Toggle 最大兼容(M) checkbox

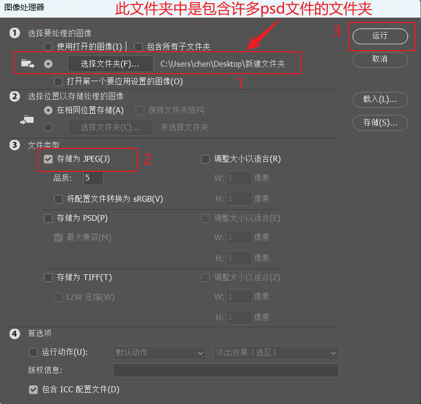58,237
